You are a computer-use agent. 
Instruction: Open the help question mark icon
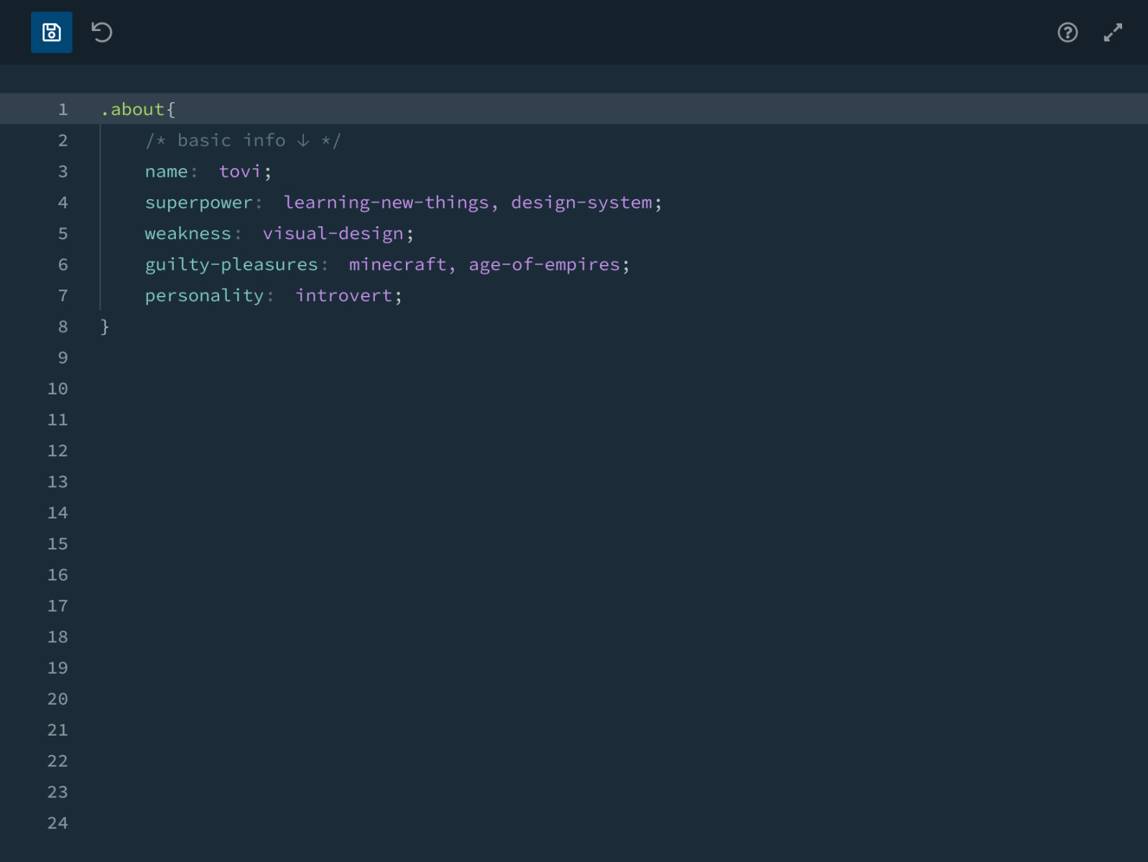click(1068, 32)
